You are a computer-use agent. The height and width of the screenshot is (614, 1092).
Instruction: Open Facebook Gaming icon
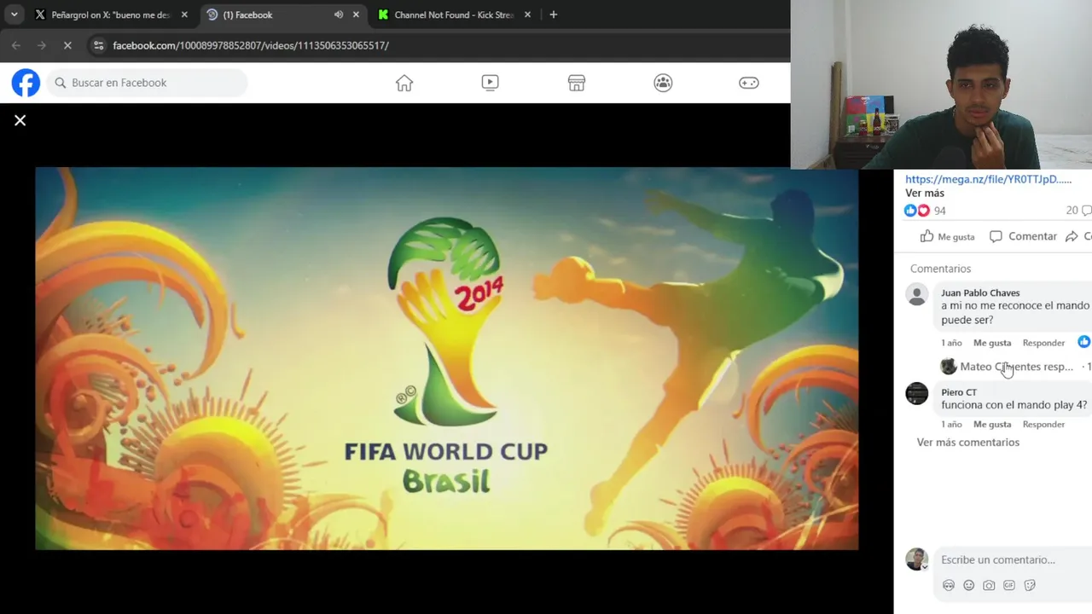coord(749,83)
